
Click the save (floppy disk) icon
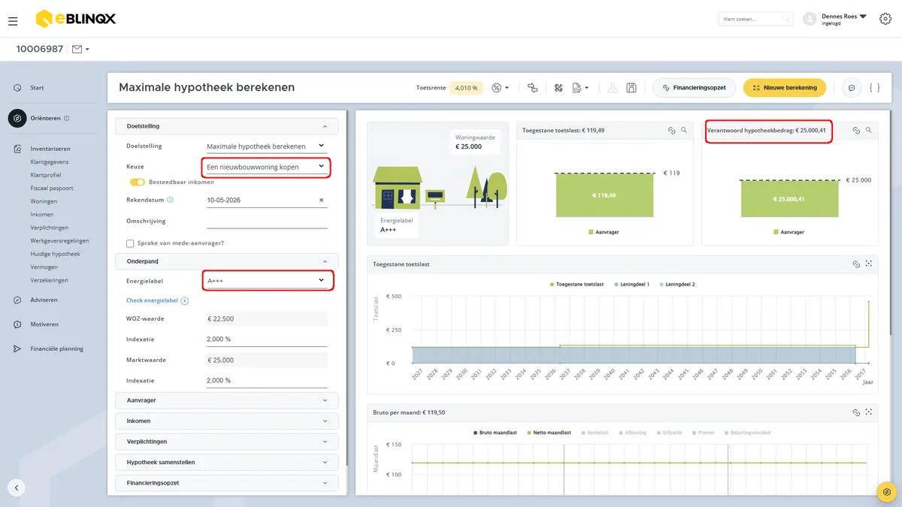pyautogui.click(x=631, y=88)
